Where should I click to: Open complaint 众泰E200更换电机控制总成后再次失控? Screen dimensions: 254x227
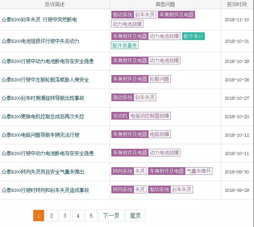click(43, 116)
